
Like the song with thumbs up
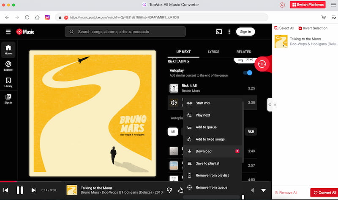coord(180,190)
